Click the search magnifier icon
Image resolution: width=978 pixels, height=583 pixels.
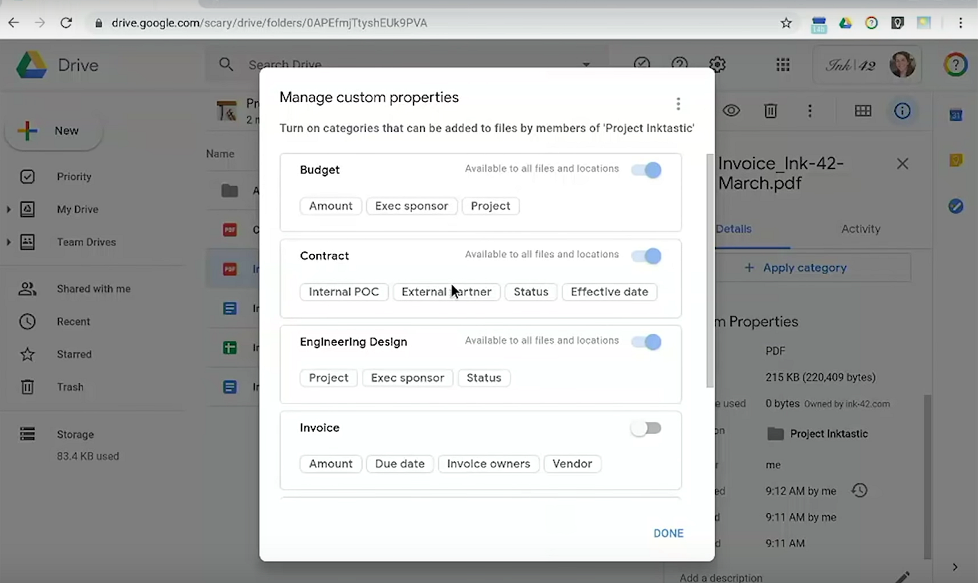pyautogui.click(x=226, y=64)
